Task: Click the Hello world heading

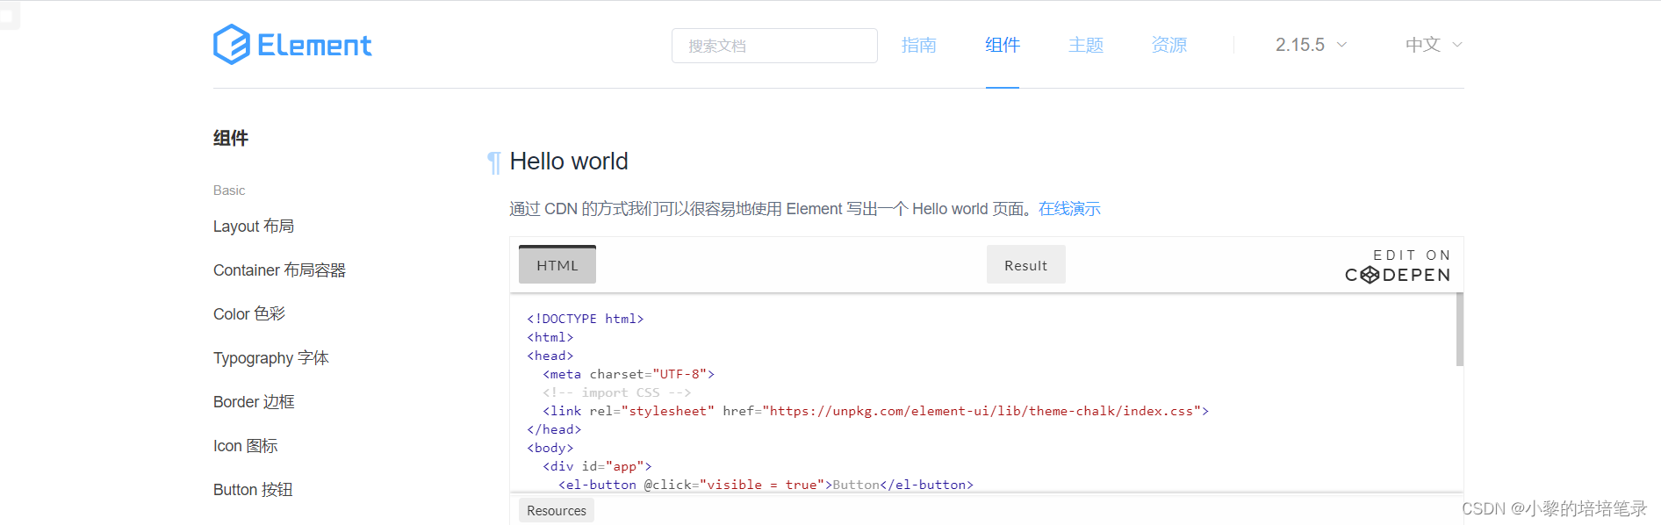Action: 569,162
